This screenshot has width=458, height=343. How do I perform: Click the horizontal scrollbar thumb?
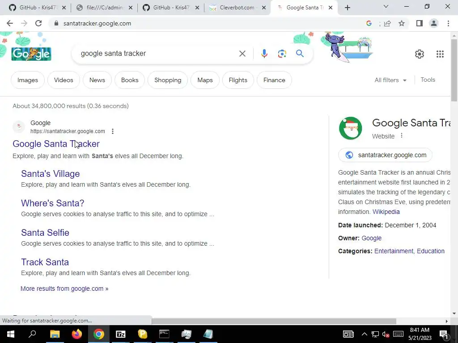pyautogui.click(x=274, y=321)
